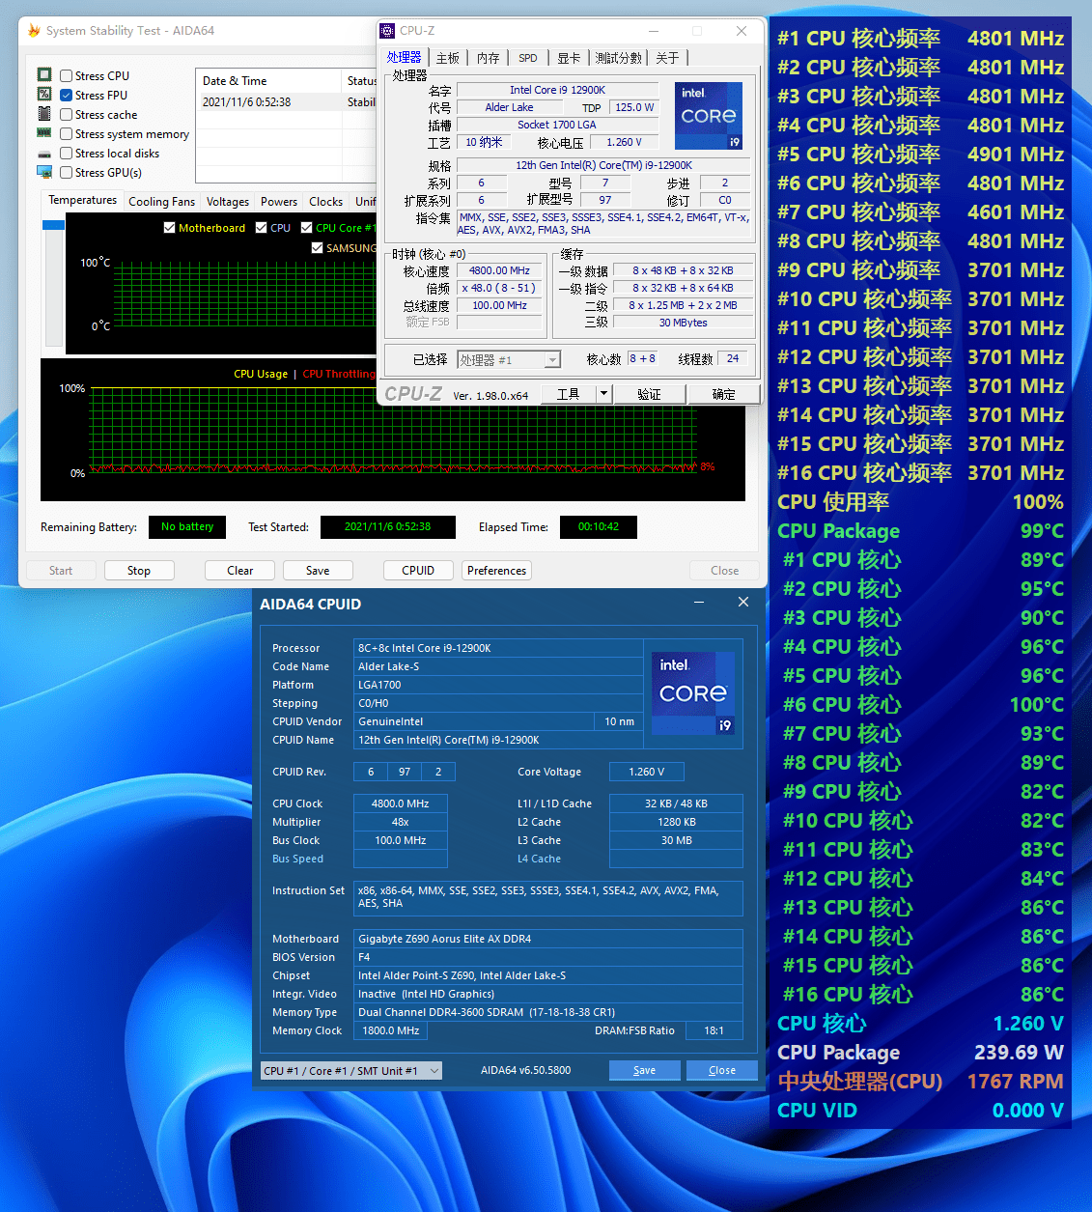The height and width of the screenshot is (1212, 1092).
Task: Click the CPU Clock 4800.0 MHz field
Action: (401, 803)
